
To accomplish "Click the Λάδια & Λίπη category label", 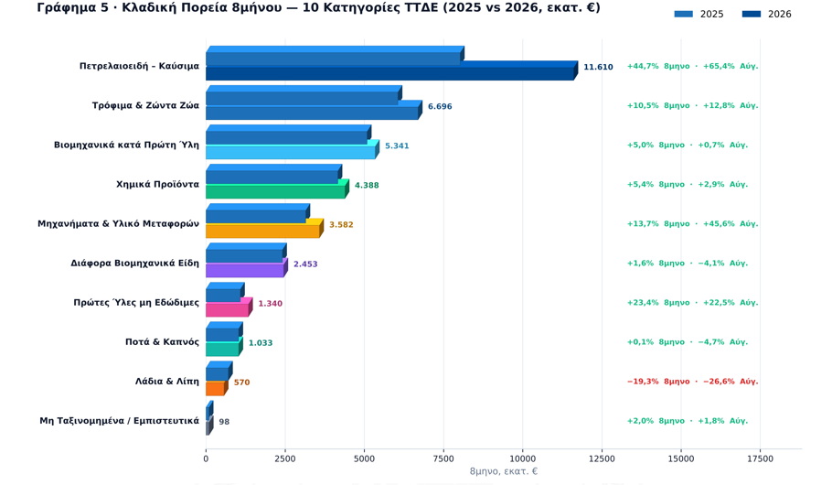I will (x=167, y=382).
